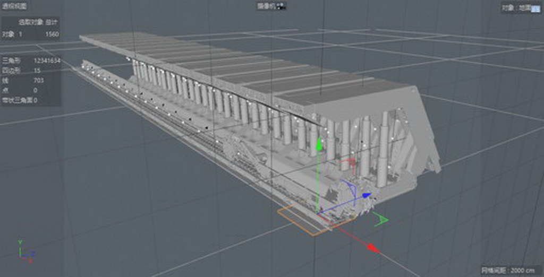This screenshot has height=277, width=544.
Task: Click the 线 703 row in statistics
Action: 30,81
